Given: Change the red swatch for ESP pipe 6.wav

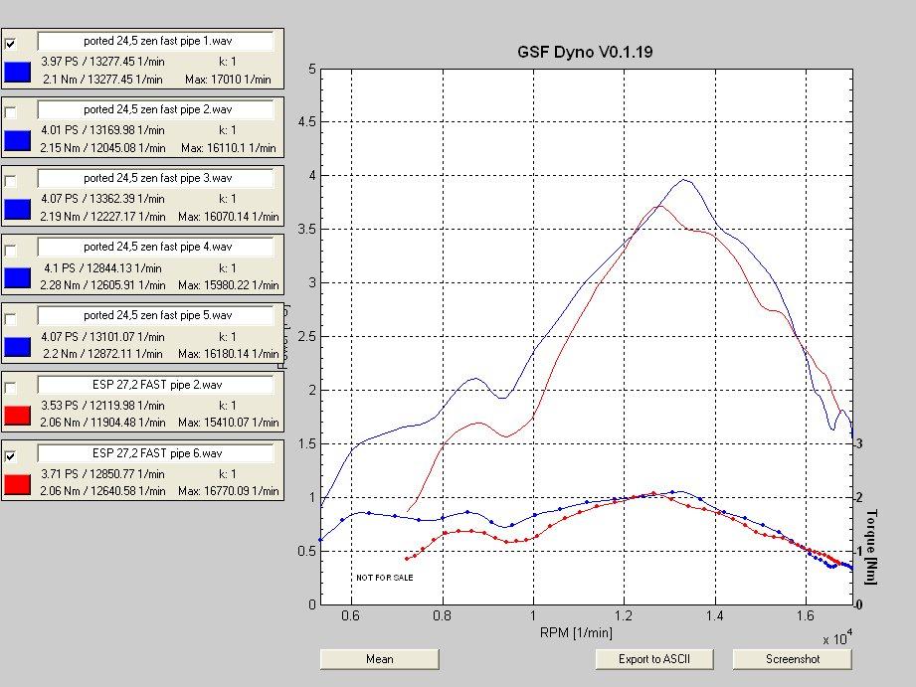Looking at the screenshot, I should [18, 484].
